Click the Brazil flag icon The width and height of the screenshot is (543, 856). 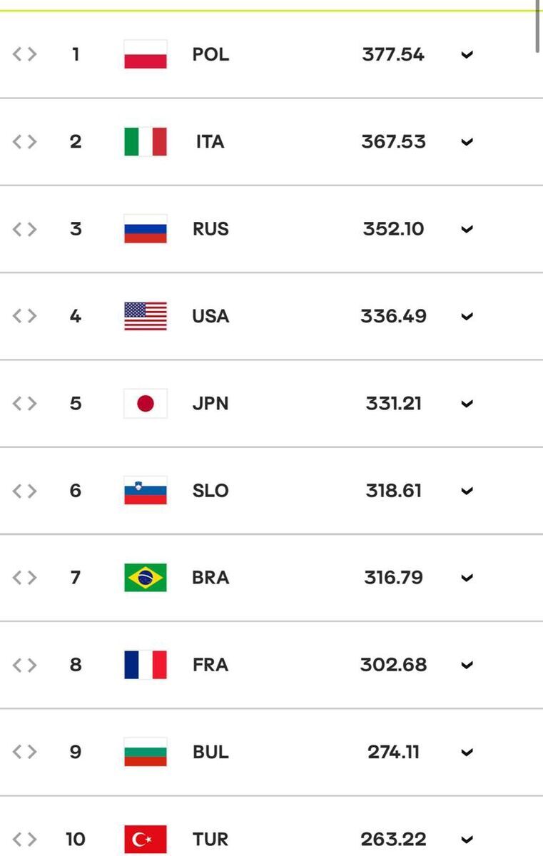pos(146,577)
